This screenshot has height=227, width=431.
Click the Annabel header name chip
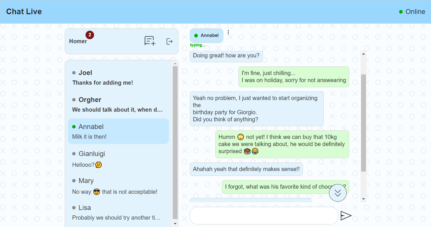207,36
